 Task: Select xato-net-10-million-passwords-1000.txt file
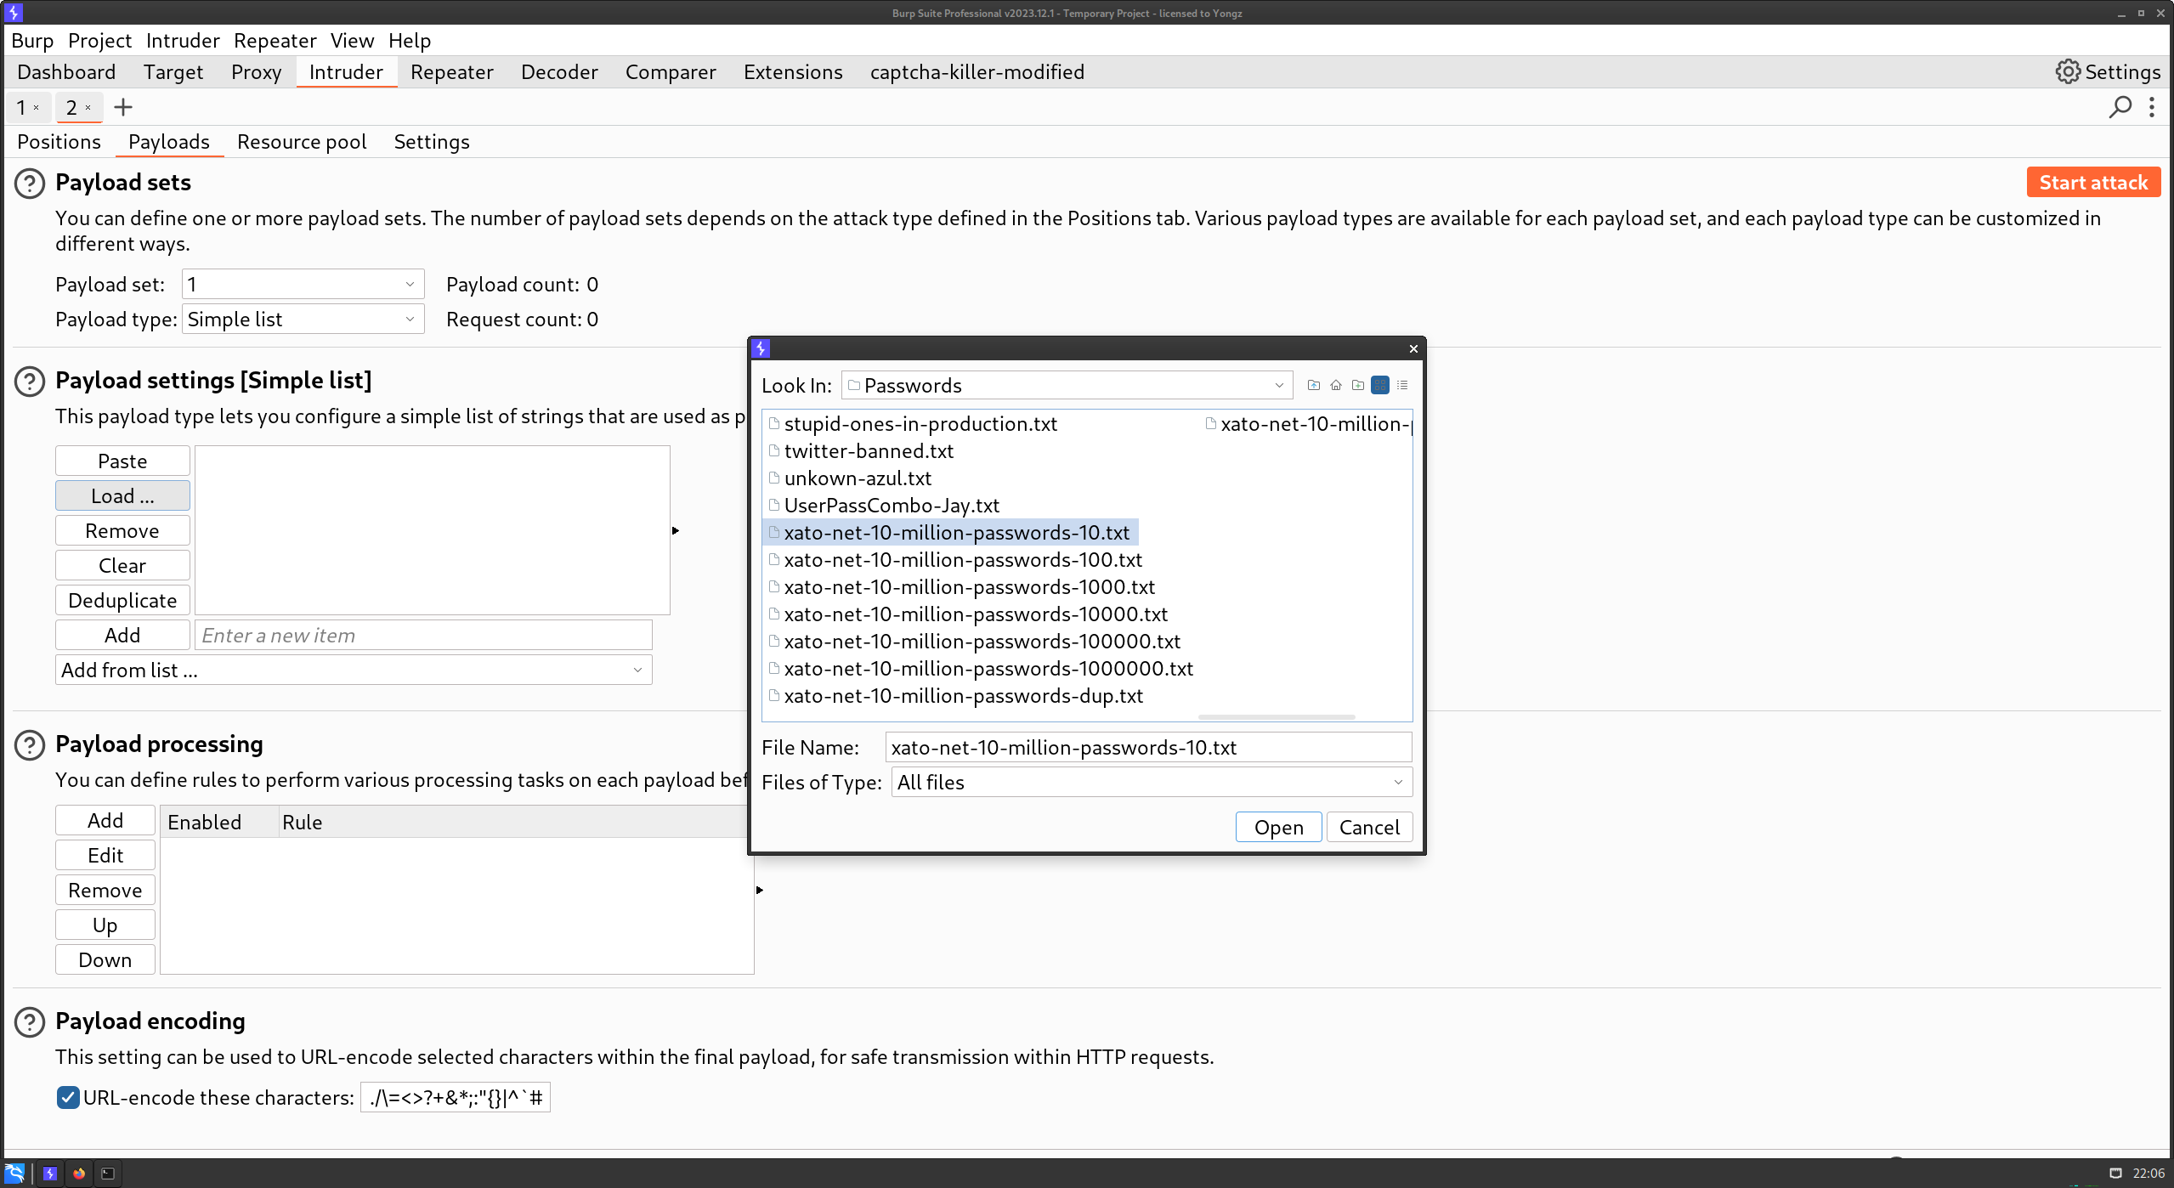pos(970,587)
